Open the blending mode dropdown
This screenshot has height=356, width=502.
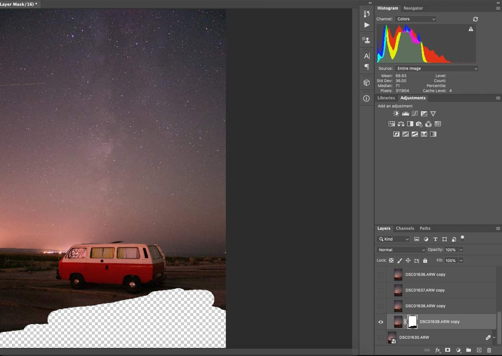[x=401, y=249]
